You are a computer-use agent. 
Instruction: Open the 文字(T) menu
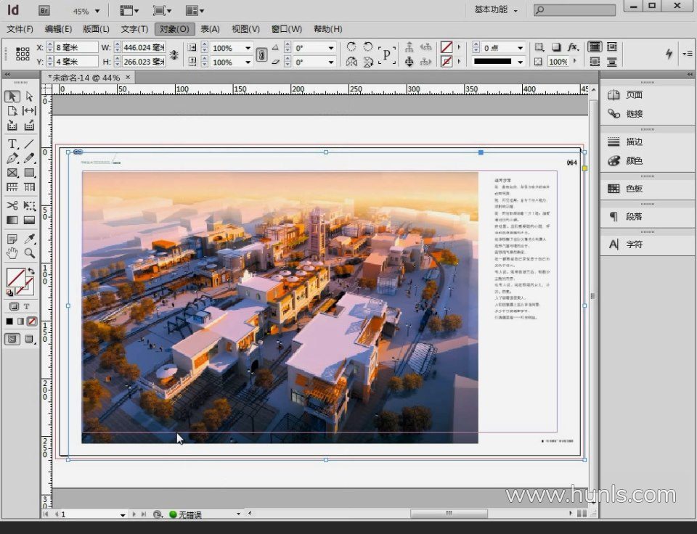coord(134,29)
